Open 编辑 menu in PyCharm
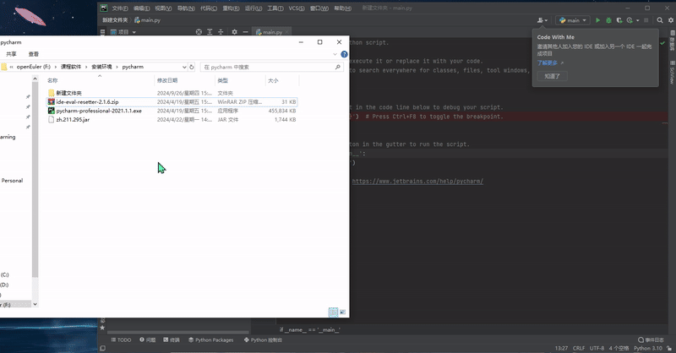Image resolution: width=676 pixels, height=353 pixels. point(141,8)
